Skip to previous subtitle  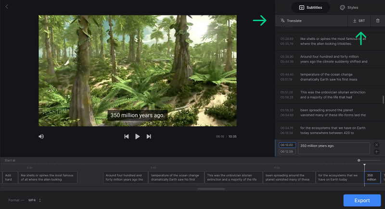pyautogui.click(x=127, y=136)
